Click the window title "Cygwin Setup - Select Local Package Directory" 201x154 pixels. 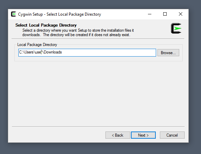pyautogui.click(x=60, y=14)
